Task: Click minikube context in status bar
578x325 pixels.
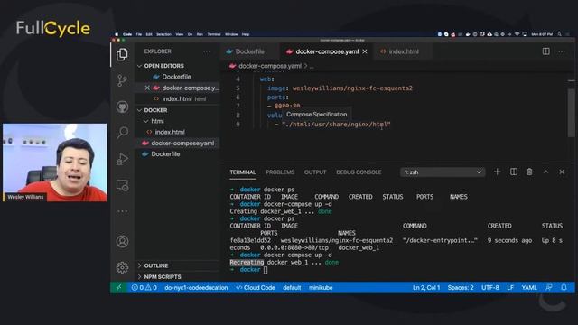Action: click(321, 287)
